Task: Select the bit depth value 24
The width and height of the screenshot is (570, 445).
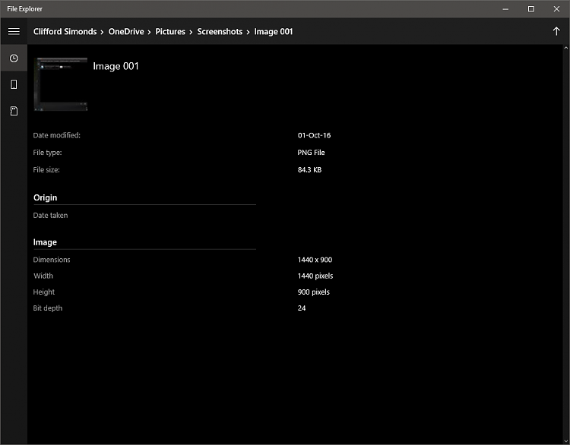Action: click(x=302, y=308)
